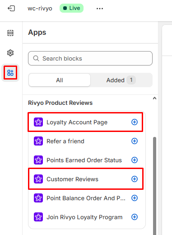Add the Point Balance Order block

coord(135,198)
